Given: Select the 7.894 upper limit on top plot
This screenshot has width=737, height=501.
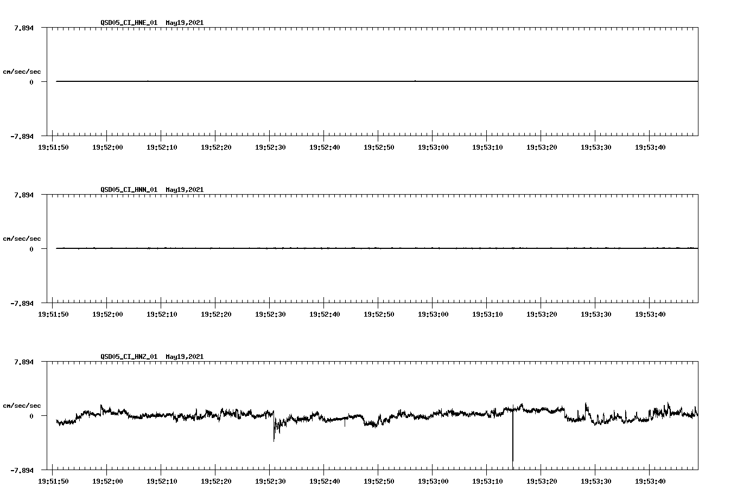Looking at the screenshot, I should (24, 27).
